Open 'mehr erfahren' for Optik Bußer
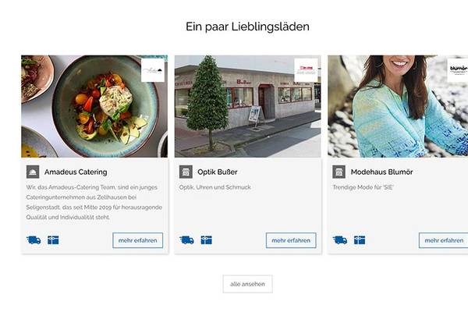 pos(291,240)
